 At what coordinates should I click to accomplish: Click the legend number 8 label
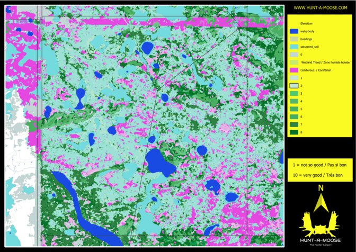(301, 132)
